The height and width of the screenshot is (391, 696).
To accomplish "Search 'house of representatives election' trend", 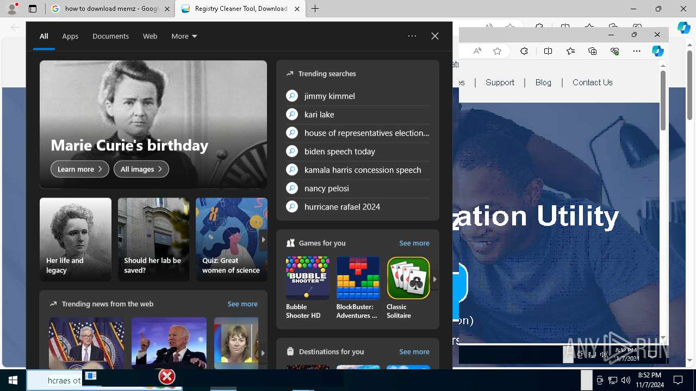I will [x=358, y=133].
